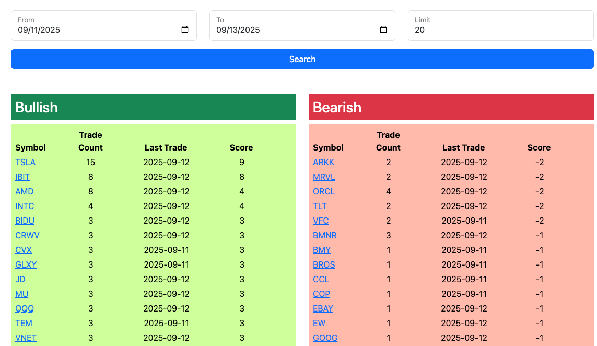
Task: Select GOOG last trade date 2025-09-12
Action: [x=464, y=338]
